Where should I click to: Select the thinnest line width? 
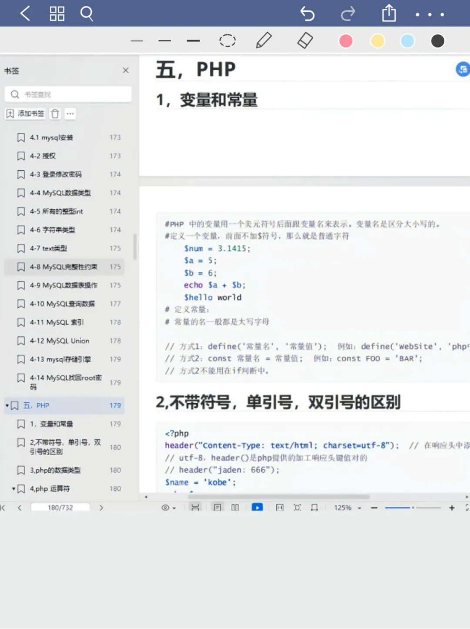coord(137,41)
